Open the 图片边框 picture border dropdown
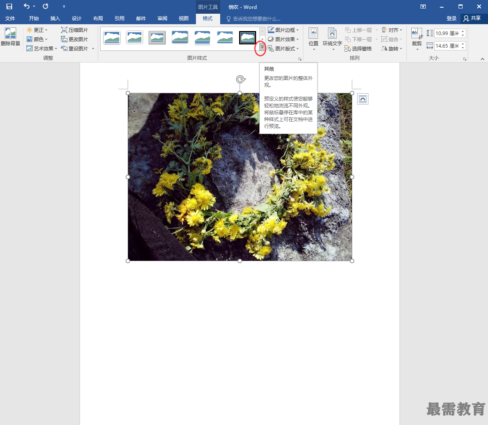488x425 pixels. point(284,30)
